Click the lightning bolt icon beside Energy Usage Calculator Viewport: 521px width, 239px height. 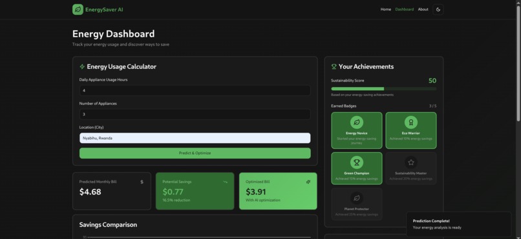point(82,66)
